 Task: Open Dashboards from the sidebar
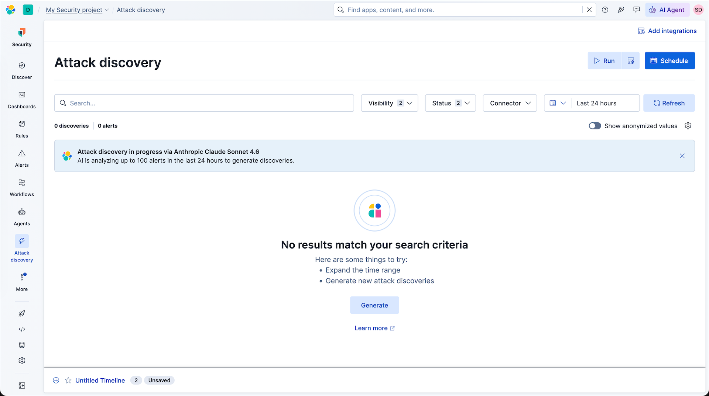point(22,100)
